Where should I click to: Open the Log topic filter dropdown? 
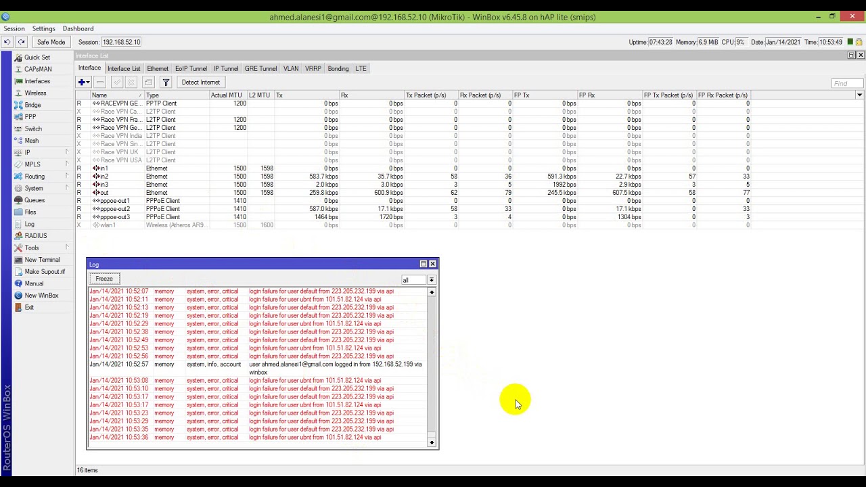point(432,280)
